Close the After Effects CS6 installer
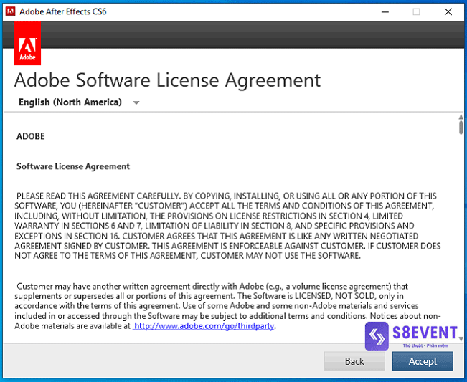The image size is (467, 382). [x=448, y=12]
